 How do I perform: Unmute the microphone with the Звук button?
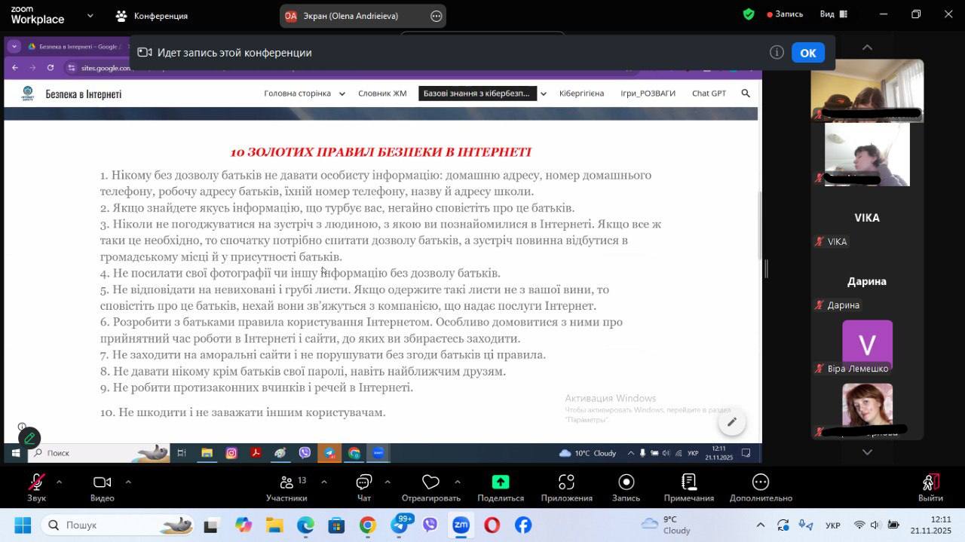pyautogui.click(x=36, y=482)
